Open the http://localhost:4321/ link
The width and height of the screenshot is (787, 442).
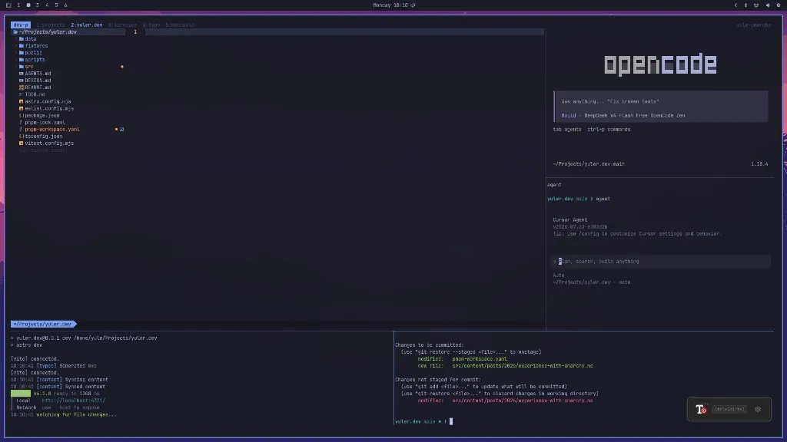pos(73,401)
